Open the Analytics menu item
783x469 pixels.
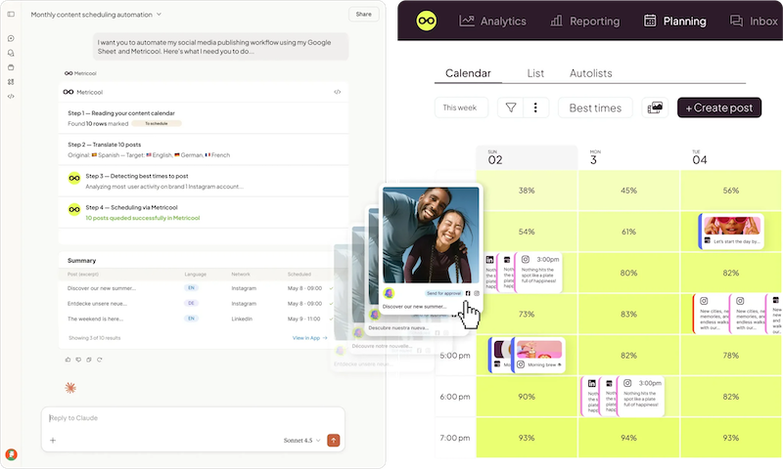[492, 21]
